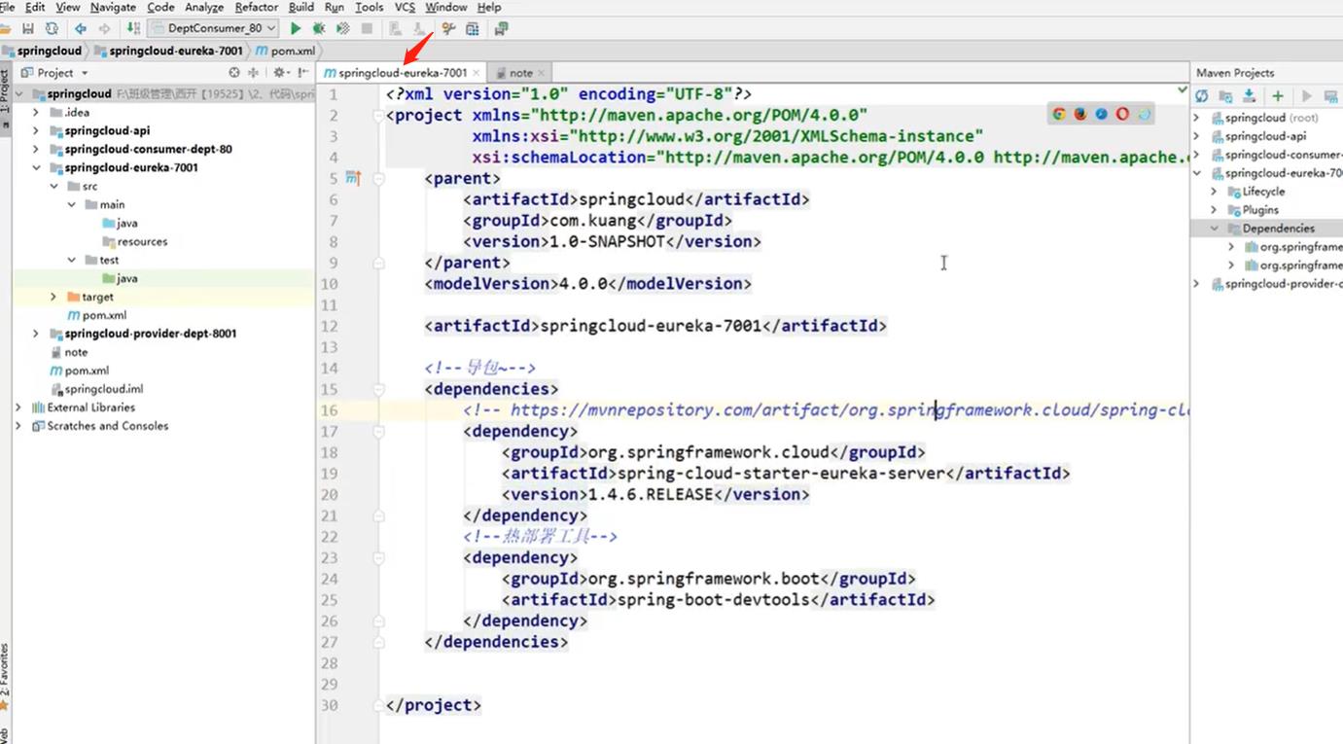This screenshot has height=744, width=1343.
Task: Run Maven build play icon
Action: [x=1307, y=96]
